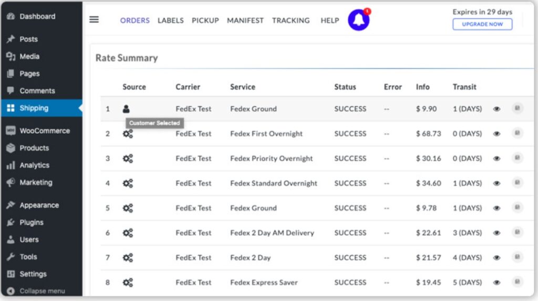538x301 pixels.
Task: Click gears source icon for Fedex First Overnight
Action: [x=128, y=134]
